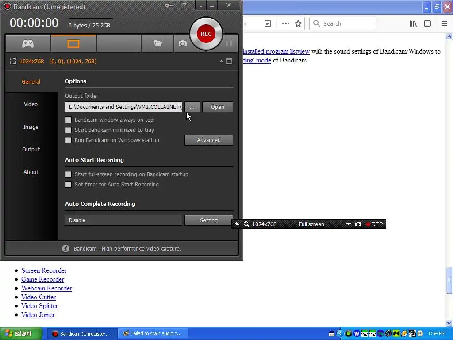Click the pause icon next to REC
Viewport: 453px width, 340px height.
[229, 43]
